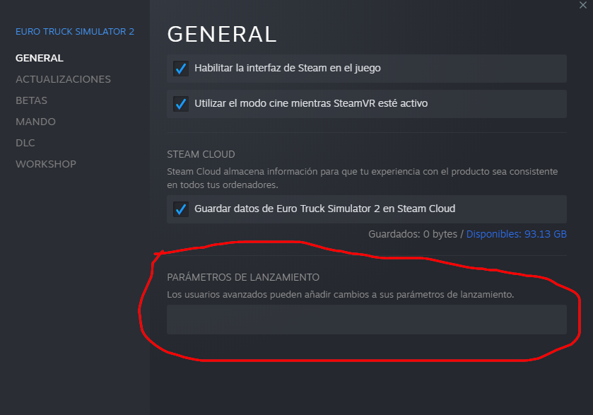593x415 pixels.
Task: Toggle the SteamVR cinema mode checkbox
Action: (x=180, y=104)
